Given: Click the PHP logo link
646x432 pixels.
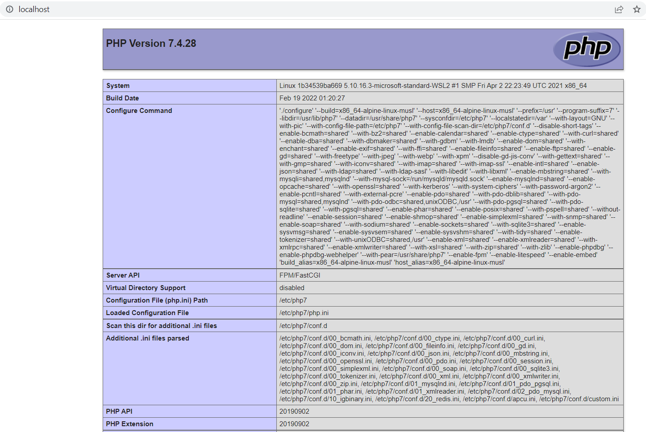Looking at the screenshot, I should pos(587,49).
